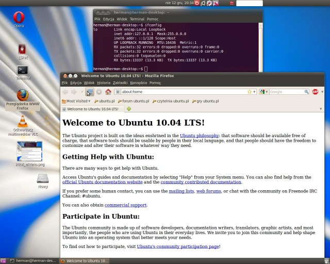The width and height of the screenshot is (330, 264).
Task: Go forward with Firefox Forward arrow
Action: click(x=74, y=92)
